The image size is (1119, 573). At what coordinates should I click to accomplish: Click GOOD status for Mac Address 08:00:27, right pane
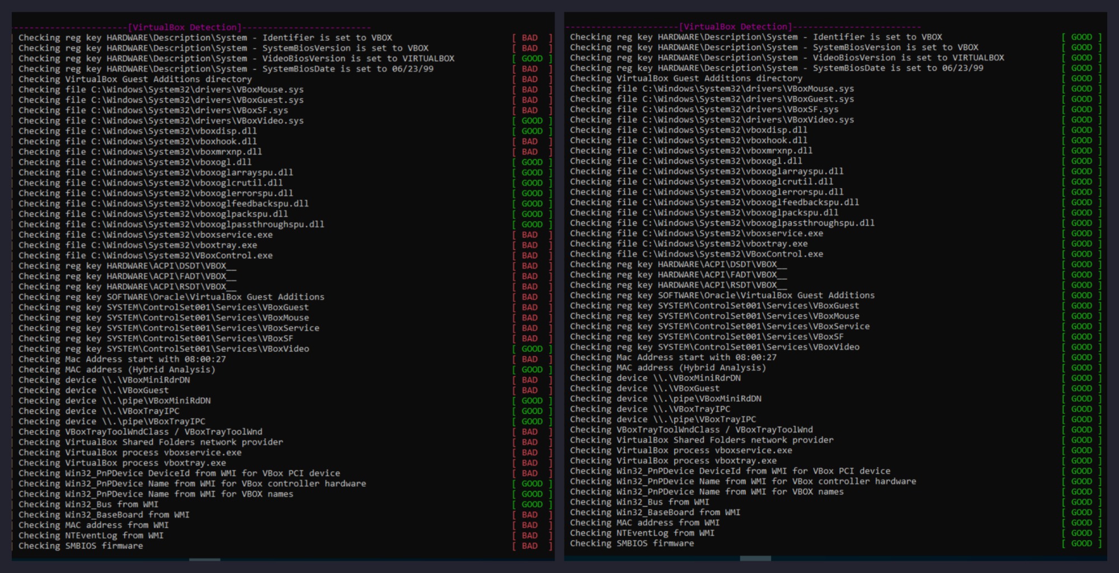click(x=1082, y=357)
